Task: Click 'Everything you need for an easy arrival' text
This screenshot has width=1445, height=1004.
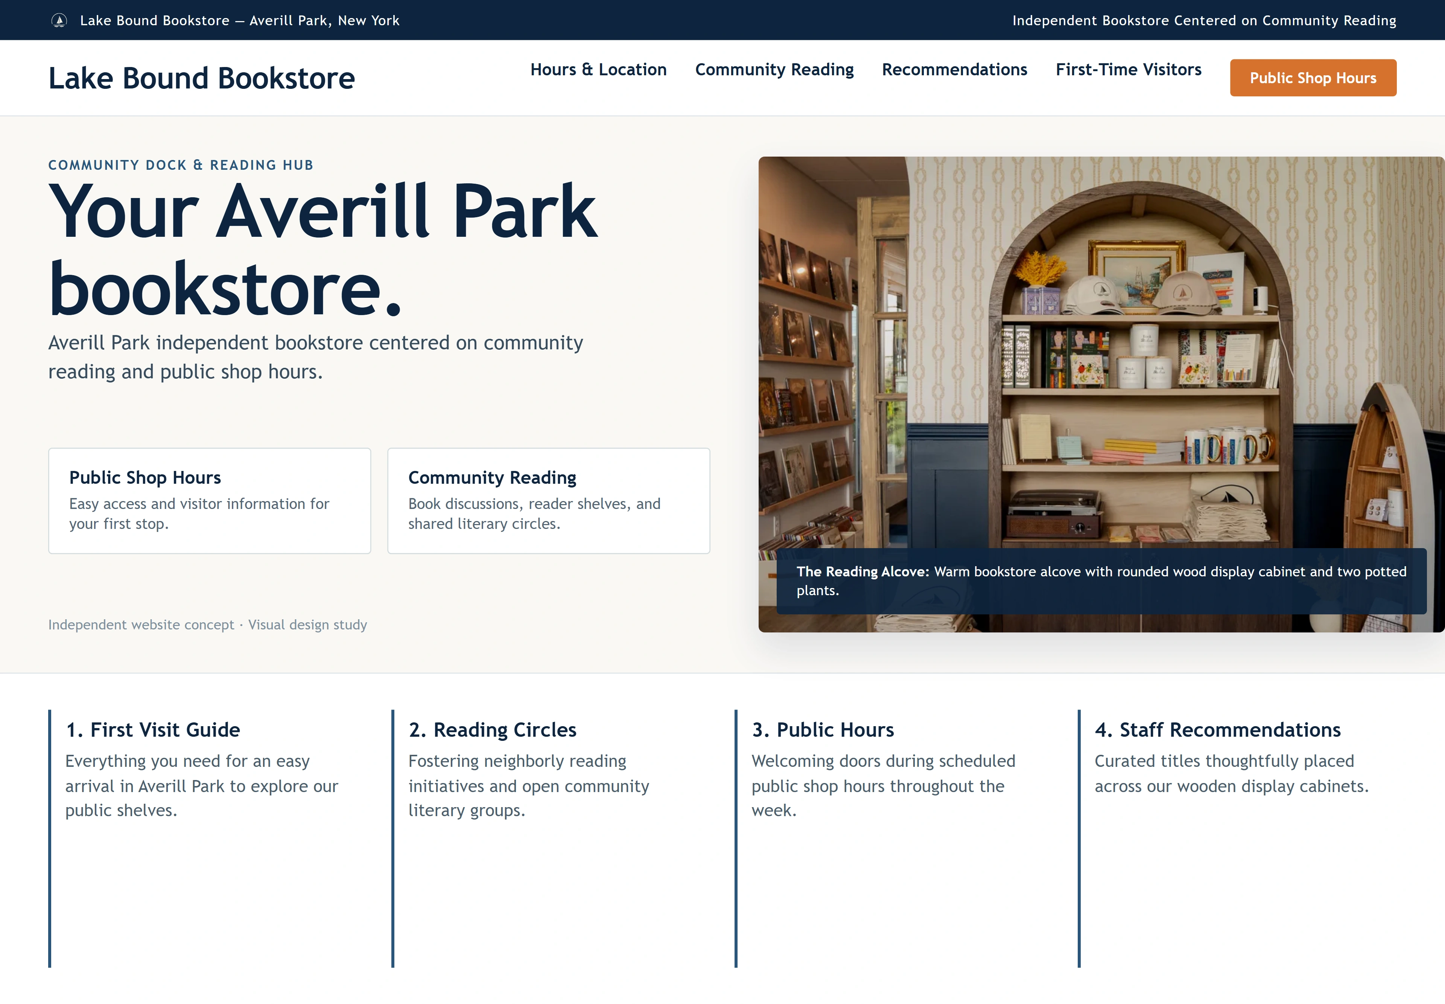Action: [202, 786]
